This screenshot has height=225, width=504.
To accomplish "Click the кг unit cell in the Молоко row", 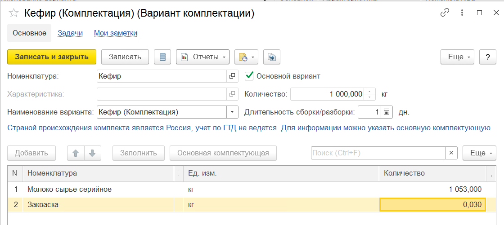I will click(281, 190).
